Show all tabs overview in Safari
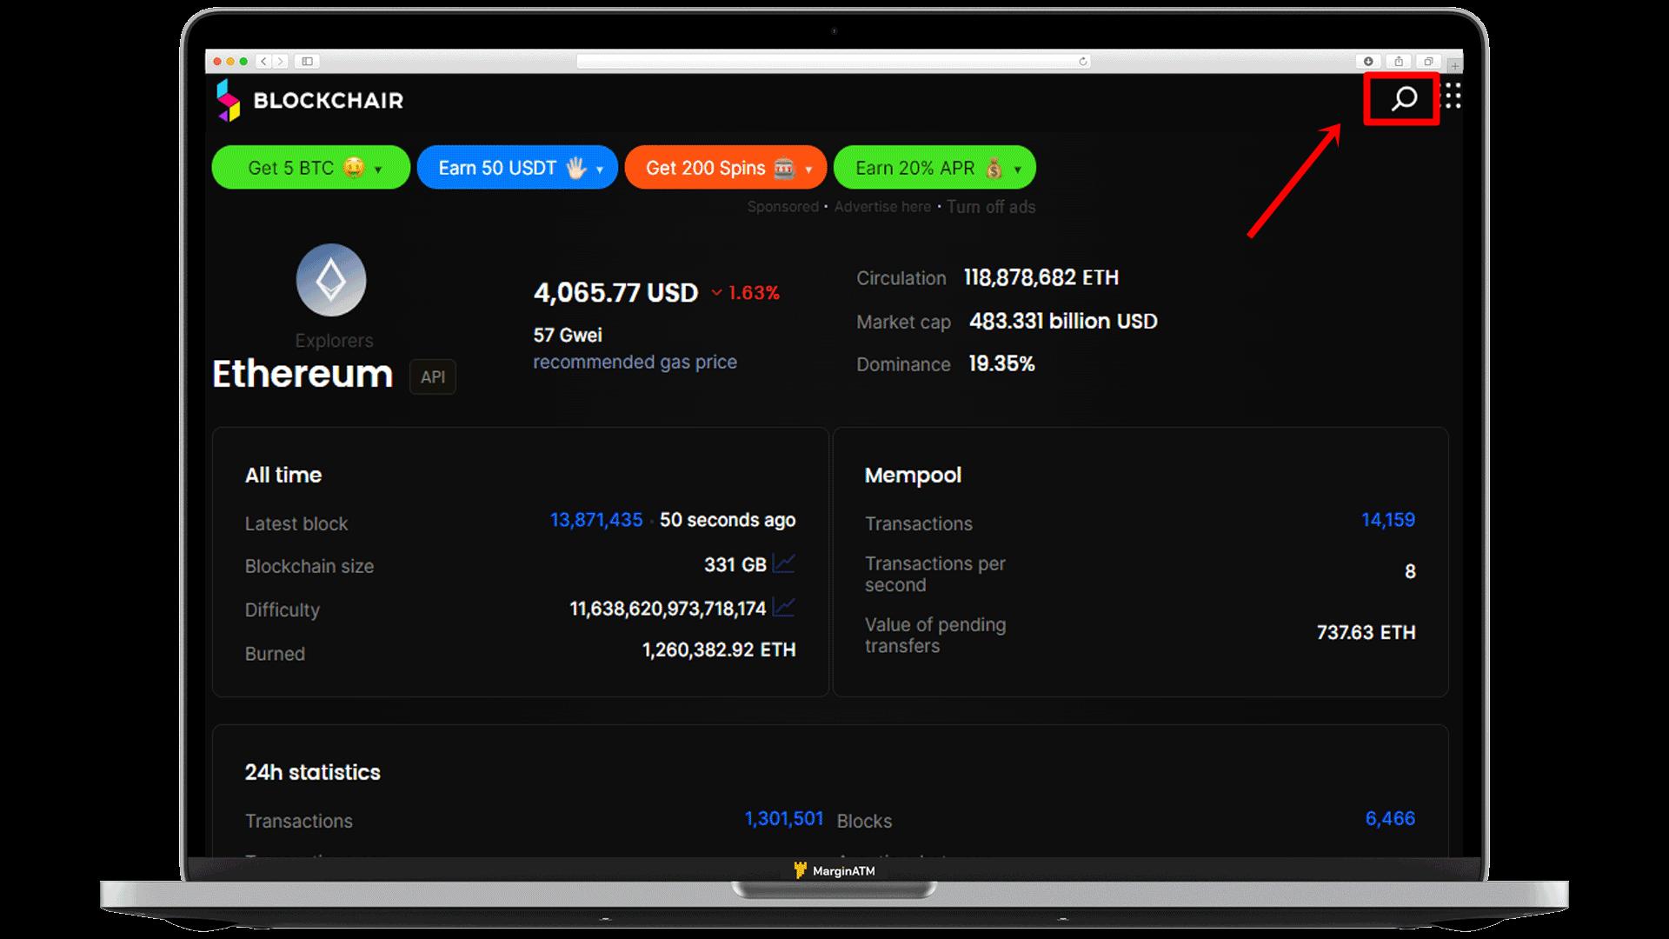Image resolution: width=1669 pixels, height=939 pixels. [1428, 61]
